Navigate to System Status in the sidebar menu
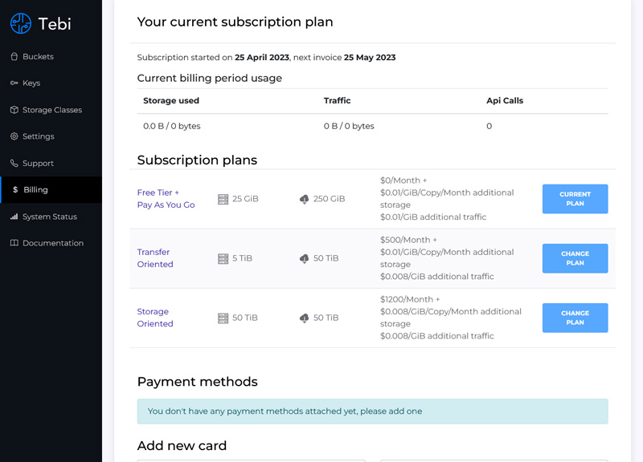The height and width of the screenshot is (462, 643). point(51,217)
